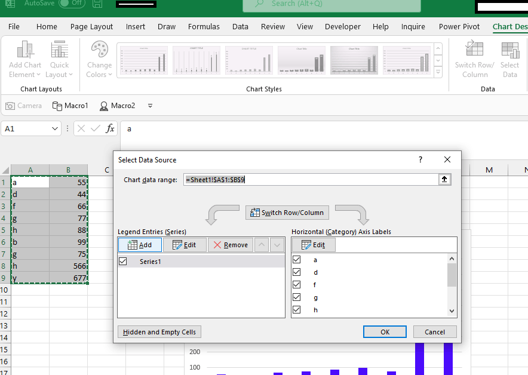Image resolution: width=528 pixels, height=375 pixels.
Task: Uncheck the category label 'g' checkbox
Action: click(x=297, y=297)
